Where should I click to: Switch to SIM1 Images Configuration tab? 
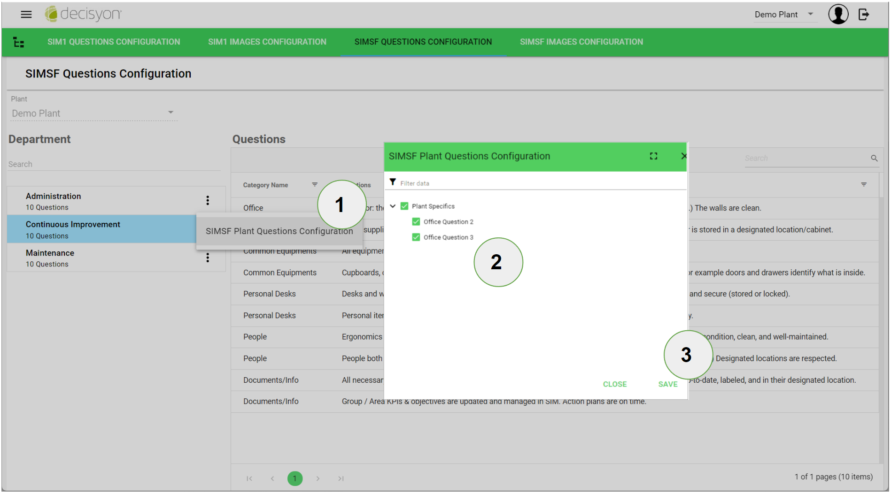(x=267, y=42)
